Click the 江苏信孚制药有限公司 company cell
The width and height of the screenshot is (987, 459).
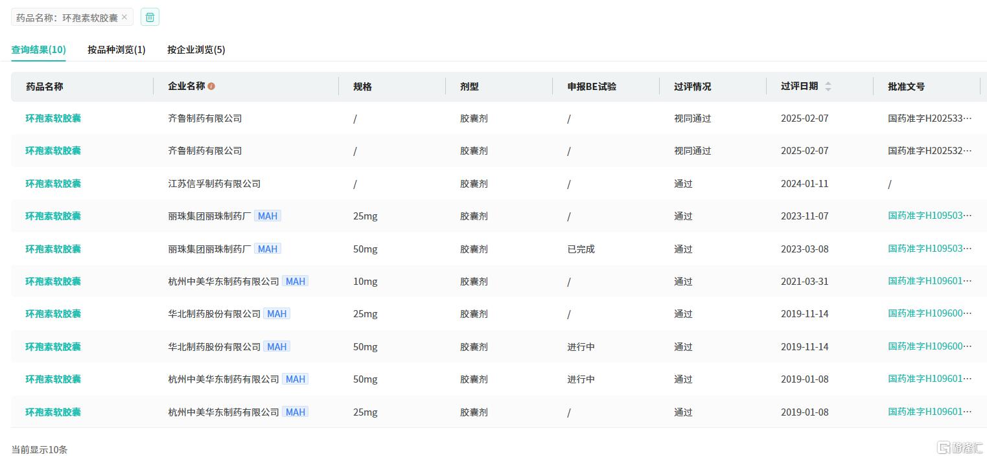coord(215,184)
